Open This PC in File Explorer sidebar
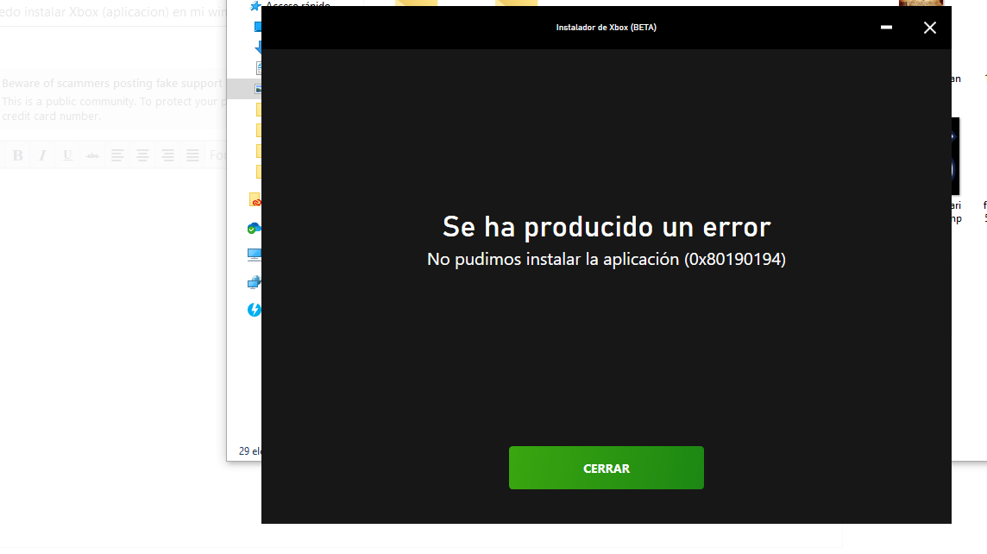The height and width of the screenshot is (554, 987). tap(255, 255)
